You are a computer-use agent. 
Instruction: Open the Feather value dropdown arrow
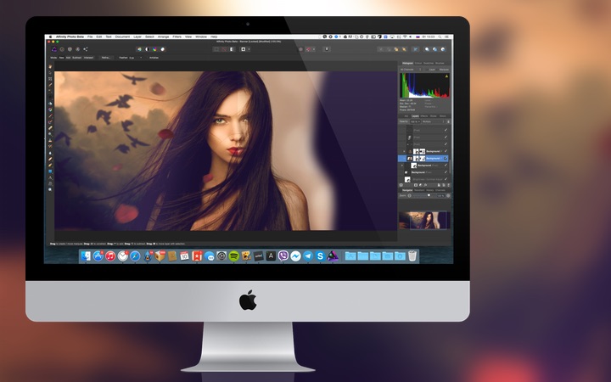coord(141,58)
